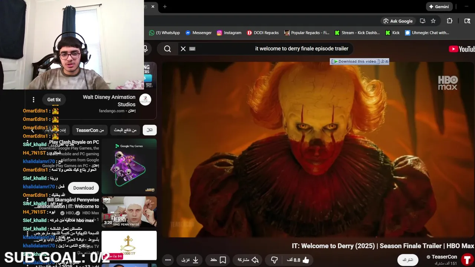The height and width of the screenshot is (267, 475).
Task: Click the install app icon in address bar
Action: coord(423,21)
